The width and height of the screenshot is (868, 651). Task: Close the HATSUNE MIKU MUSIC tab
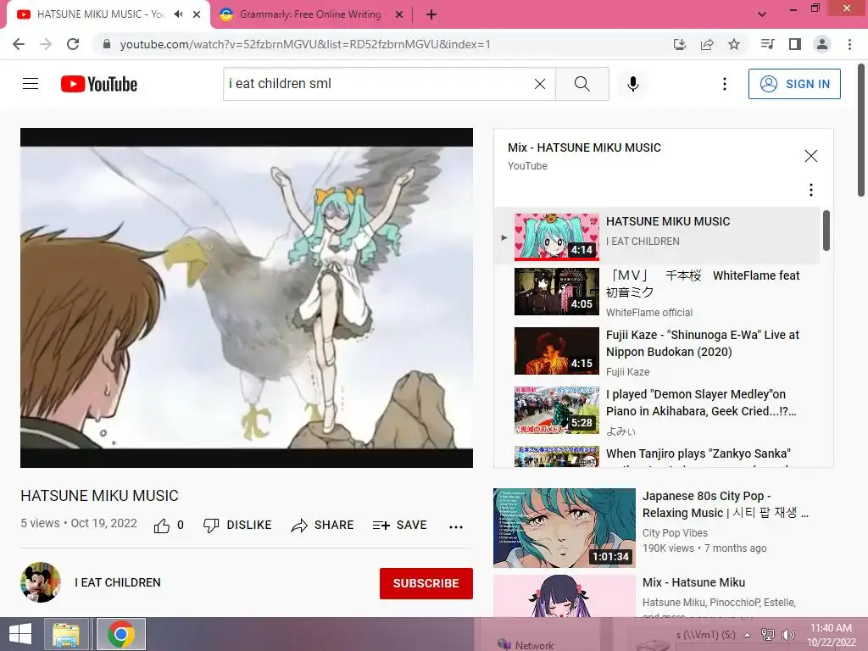point(197,14)
